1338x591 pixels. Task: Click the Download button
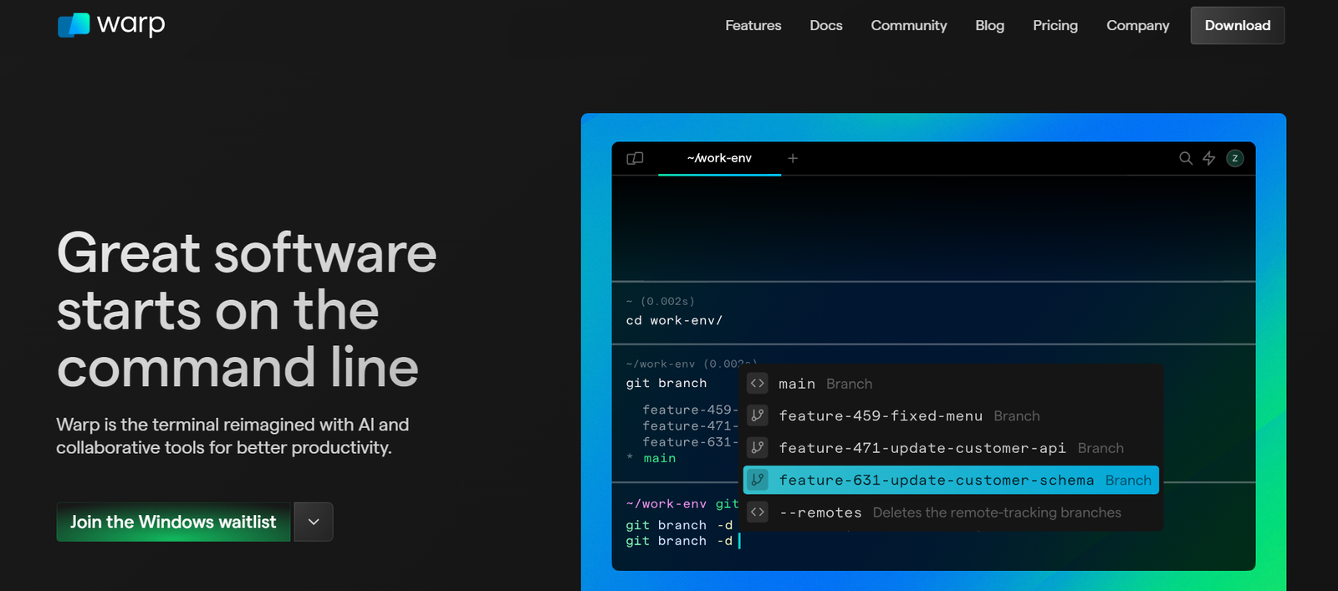click(x=1237, y=26)
